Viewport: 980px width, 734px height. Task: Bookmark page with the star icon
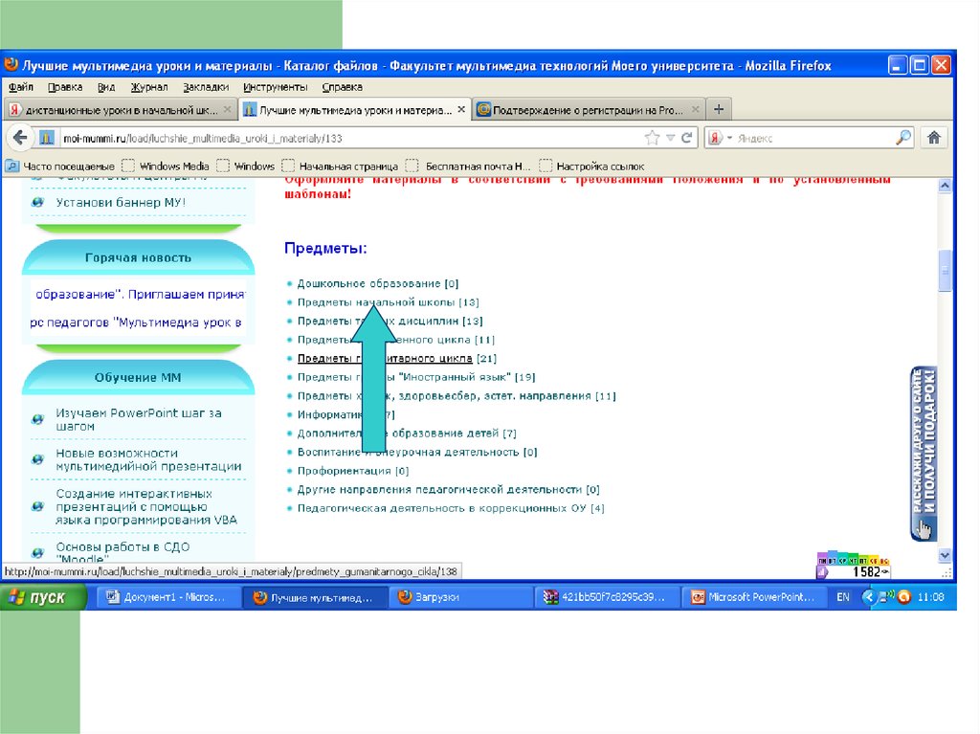click(652, 138)
